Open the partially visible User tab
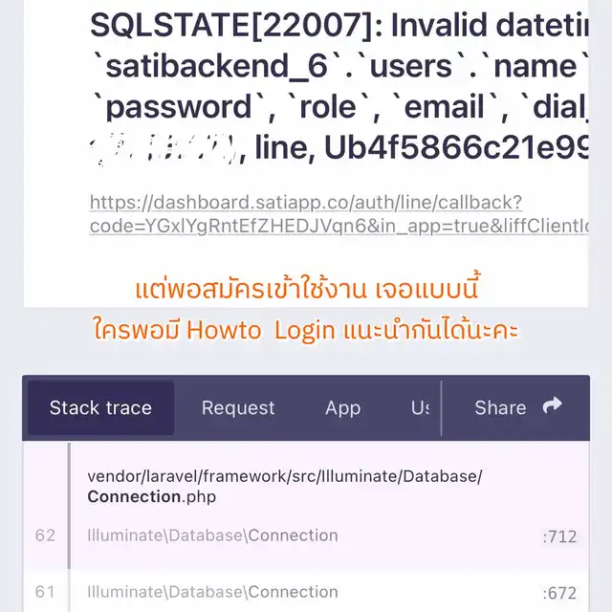612x612 pixels. tap(420, 408)
